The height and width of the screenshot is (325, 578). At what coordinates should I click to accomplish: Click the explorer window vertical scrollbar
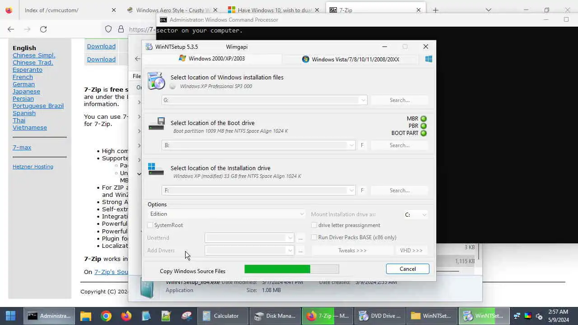click(479, 252)
